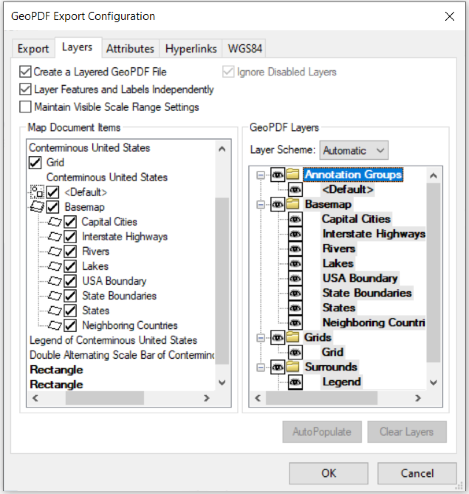Toggle eye visibility for Annotation Groups
Viewport: 469px width, 494px height.
[x=278, y=175]
